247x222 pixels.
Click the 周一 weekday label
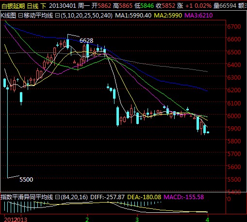click(83, 6)
